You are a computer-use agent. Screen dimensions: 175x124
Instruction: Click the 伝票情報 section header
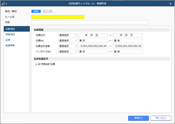(101, 30)
